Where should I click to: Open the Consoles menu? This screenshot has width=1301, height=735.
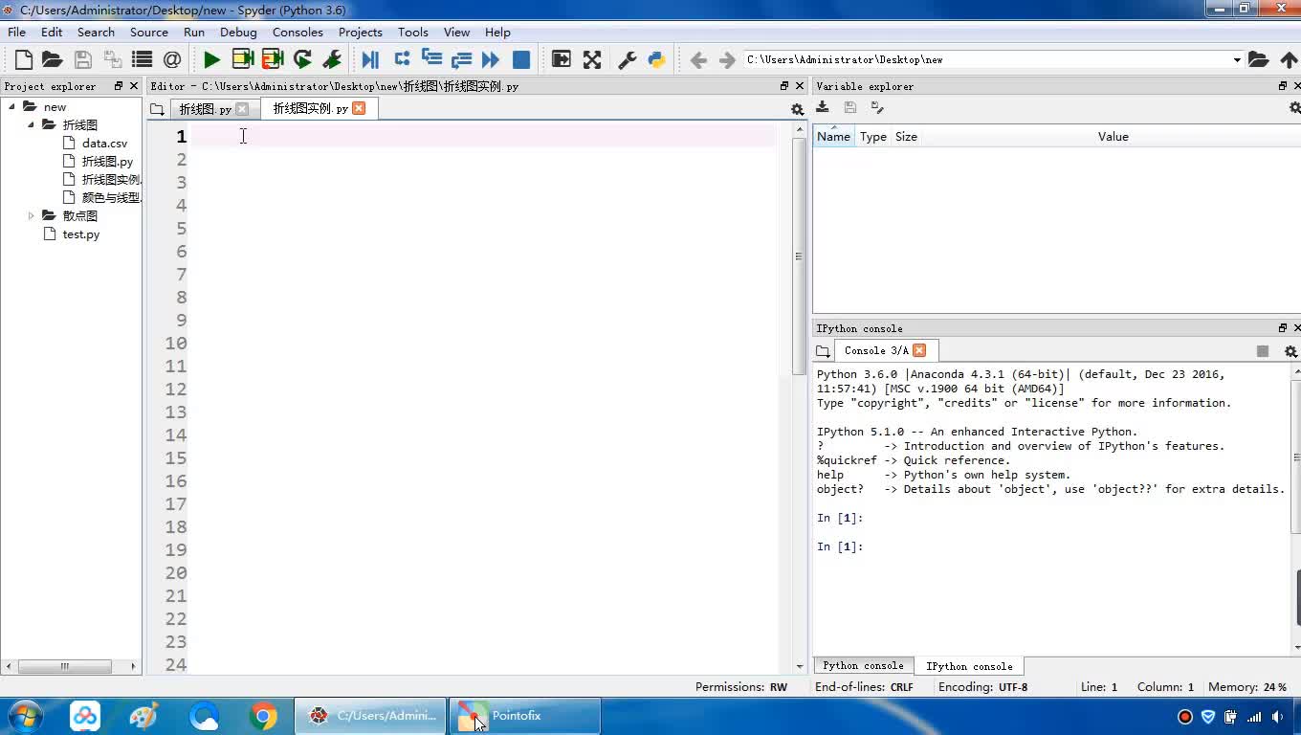coord(297,32)
